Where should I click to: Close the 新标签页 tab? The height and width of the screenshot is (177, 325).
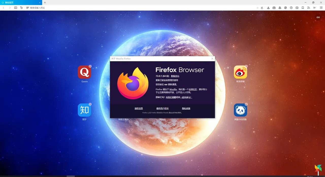(40, 3)
